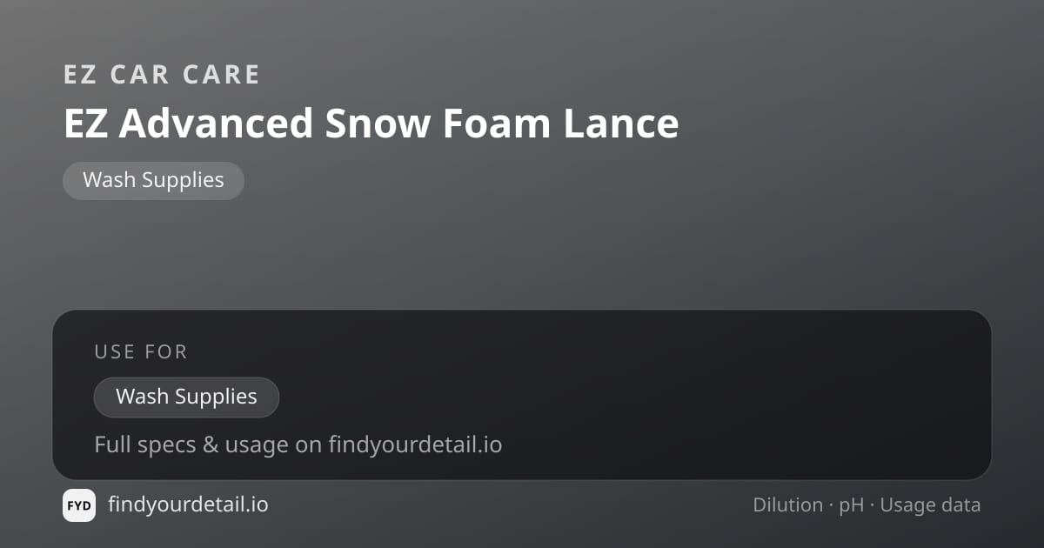Click the word Advanced in the heading
1044x548 pixels.
[x=216, y=123]
